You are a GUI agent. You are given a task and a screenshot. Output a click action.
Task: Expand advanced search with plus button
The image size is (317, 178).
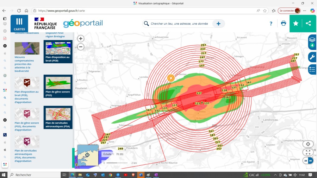[218, 24]
